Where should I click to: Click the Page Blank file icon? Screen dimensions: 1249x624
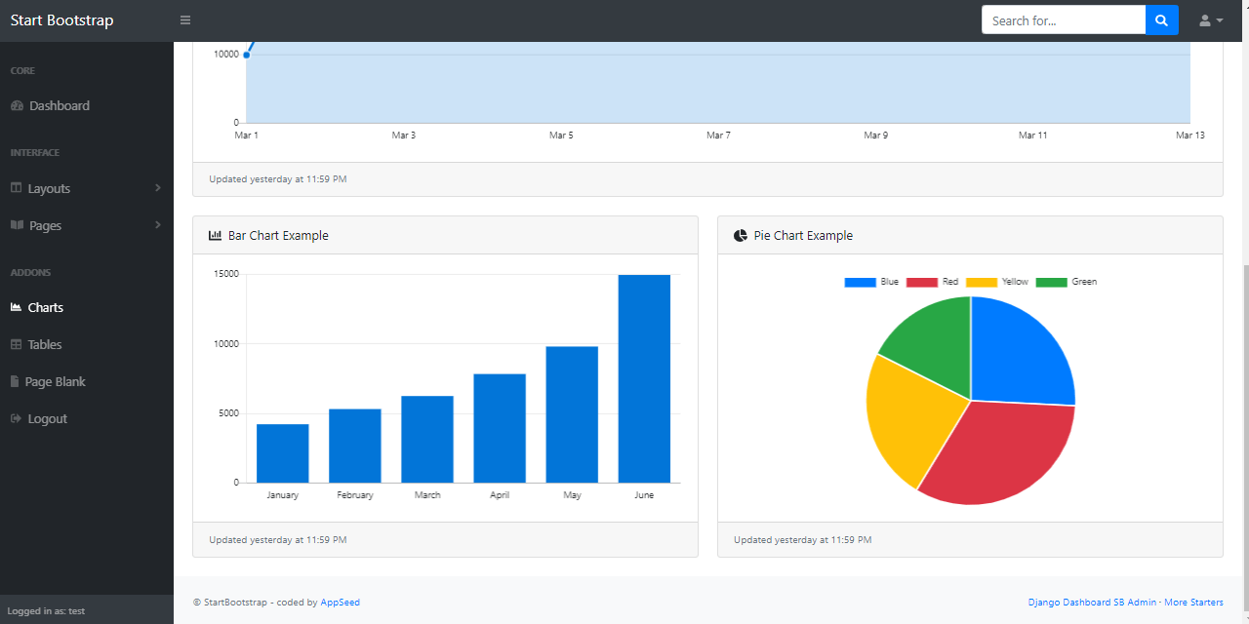tap(15, 381)
